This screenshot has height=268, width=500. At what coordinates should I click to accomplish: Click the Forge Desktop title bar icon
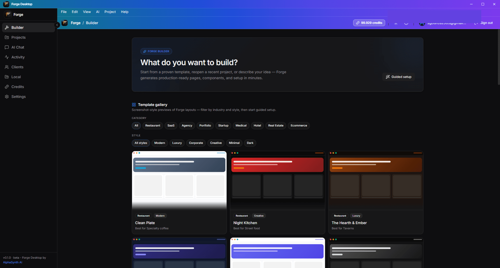(x=6, y=4)
